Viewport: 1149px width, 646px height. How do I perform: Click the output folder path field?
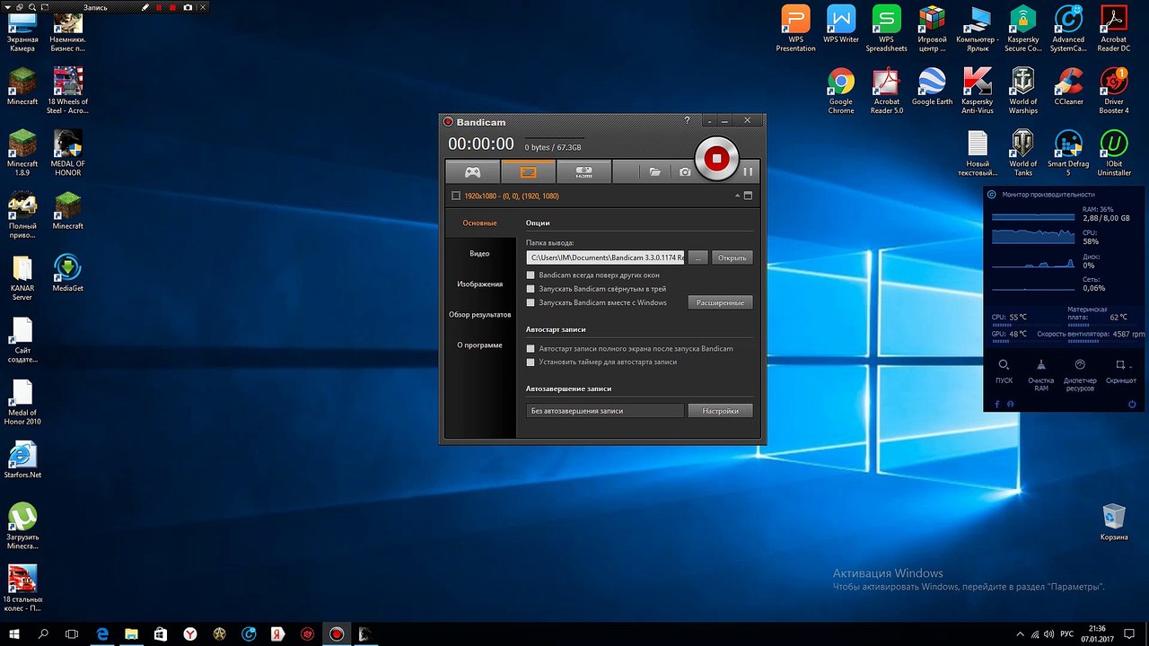(606, 258)
